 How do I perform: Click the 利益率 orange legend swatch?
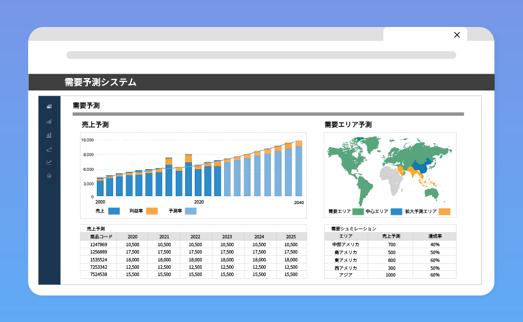click(151, 211)
